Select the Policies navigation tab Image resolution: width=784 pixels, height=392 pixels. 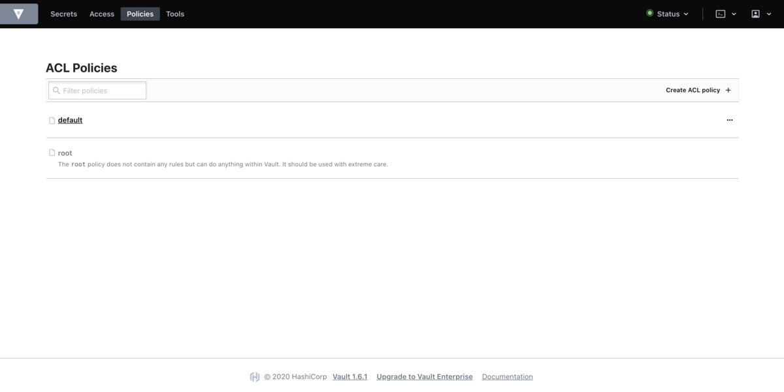tap(140, 14)
